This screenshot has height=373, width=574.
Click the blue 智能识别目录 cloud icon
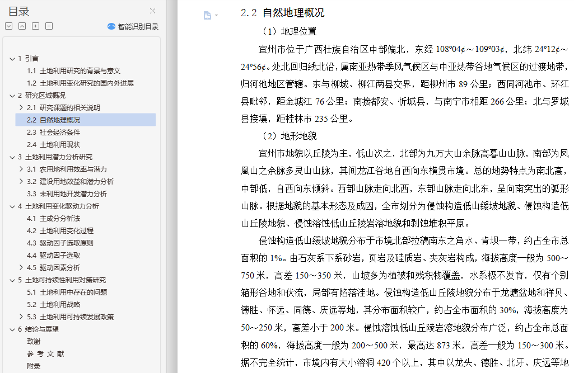[111, 26]
